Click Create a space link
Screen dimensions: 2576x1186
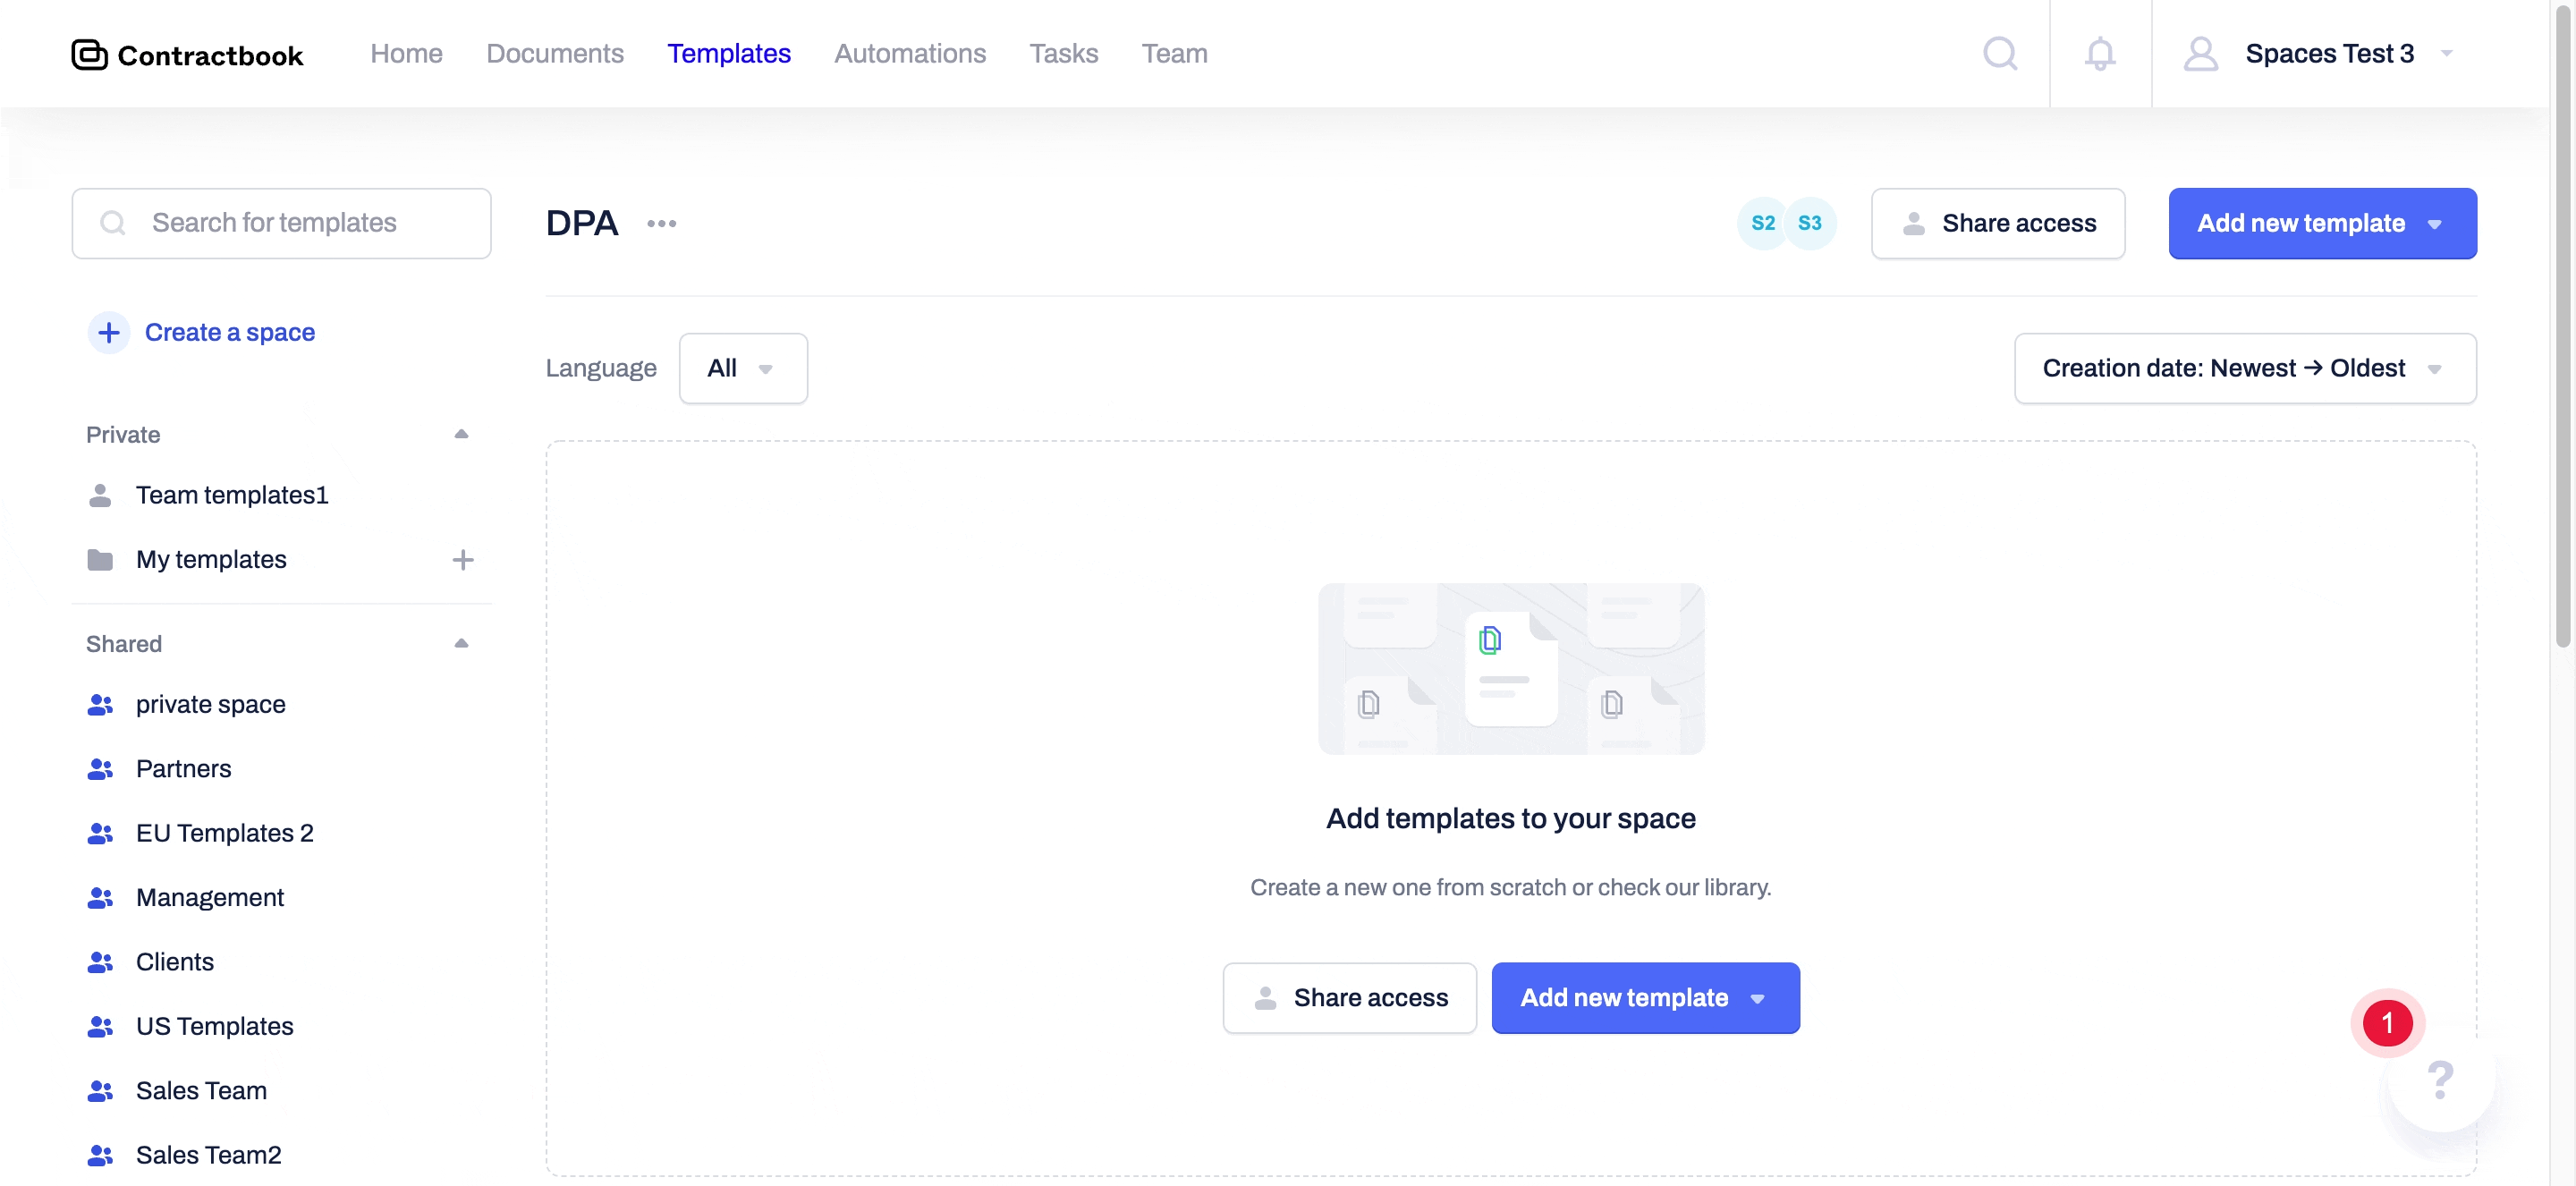click(x=230, y=332)
